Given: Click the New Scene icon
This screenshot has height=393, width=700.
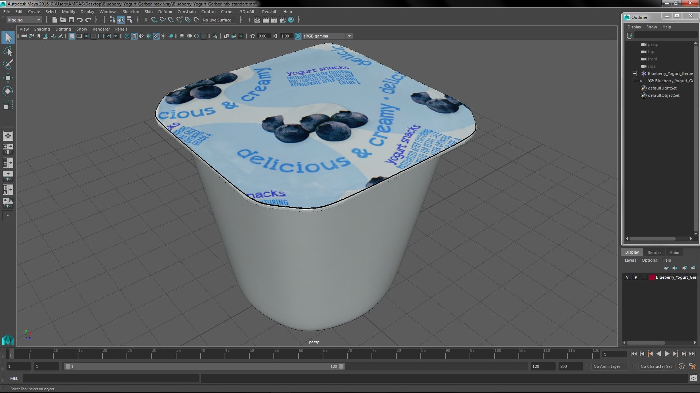Looking at the screenshot, I should [55, 20].
